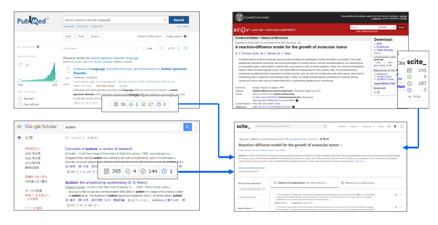The width and height of the screenshot is (438, 225).
Task: Open scite notifications bell
Action: tap(395, 126)
